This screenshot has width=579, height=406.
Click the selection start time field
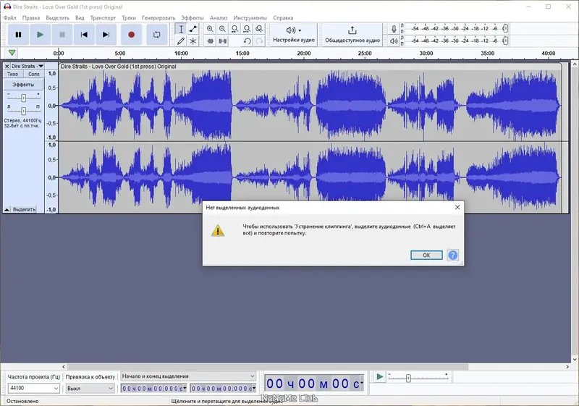pos(154,389)
